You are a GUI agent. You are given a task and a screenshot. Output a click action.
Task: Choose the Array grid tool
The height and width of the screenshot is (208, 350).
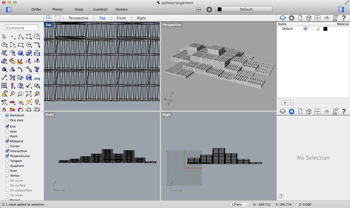pyautogui.click(x=4, y=86)
